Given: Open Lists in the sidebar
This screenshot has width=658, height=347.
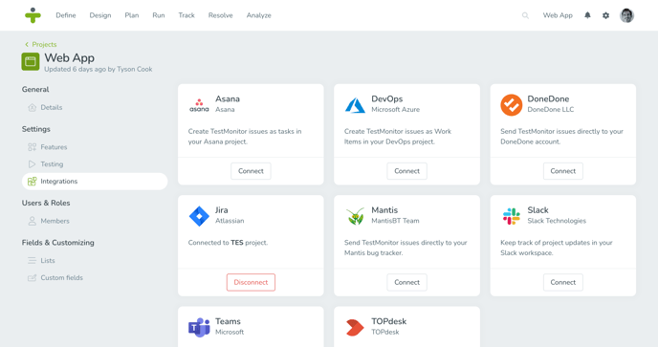Looking at the screenshot, I should tap(48, 261).
